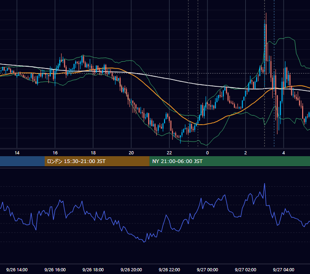
Task: Click the 9/26 16:00 date label
Action: (55, 269)
